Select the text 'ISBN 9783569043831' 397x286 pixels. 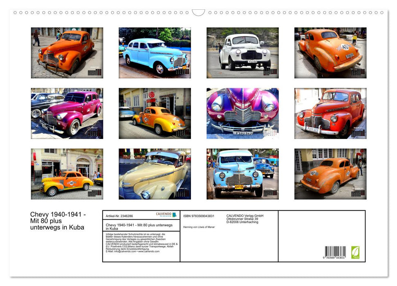pos(199,216)
